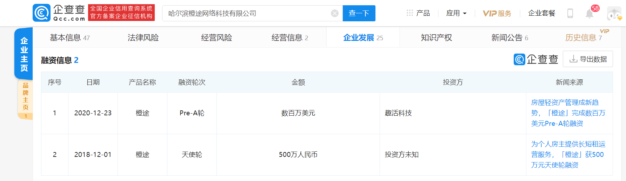Image resolution: width=626 pixels, height=181 pixels.
Task: Click the mobile phone app icon
Action: pyautogui.click(x=570, y=13)
